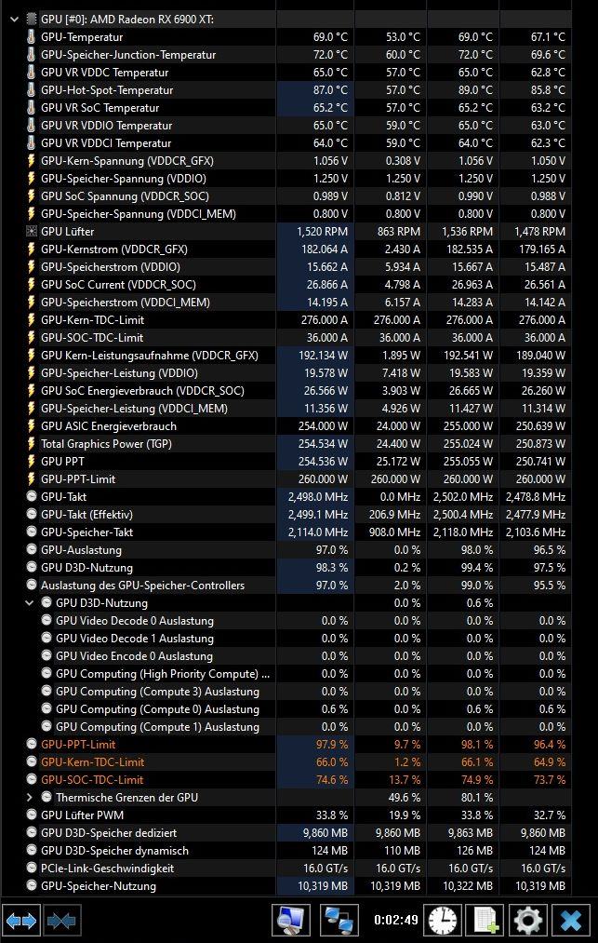Open sensor settings gear icon
This screenshot has width=598, height=943.
[528, 920]
